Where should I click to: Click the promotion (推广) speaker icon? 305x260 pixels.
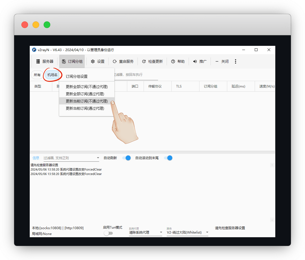click(x=195, y=61)
